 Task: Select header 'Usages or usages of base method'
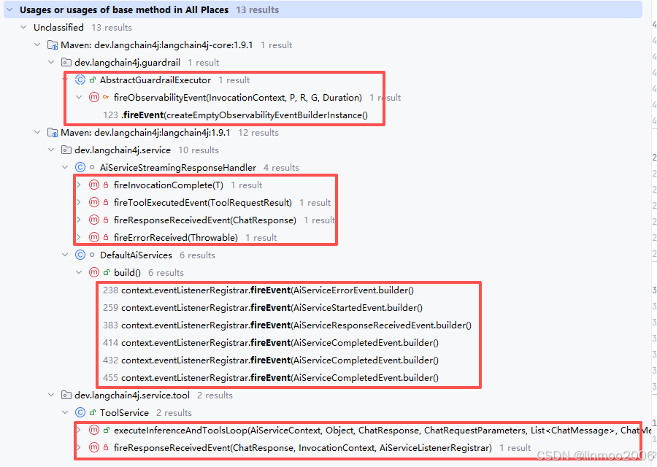point(124,9)
